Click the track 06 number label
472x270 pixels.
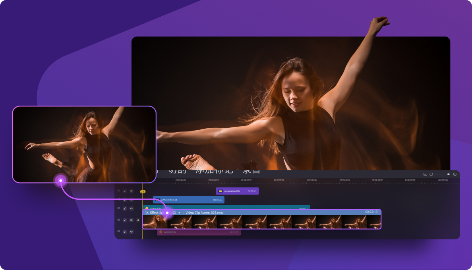coord(119,191)
